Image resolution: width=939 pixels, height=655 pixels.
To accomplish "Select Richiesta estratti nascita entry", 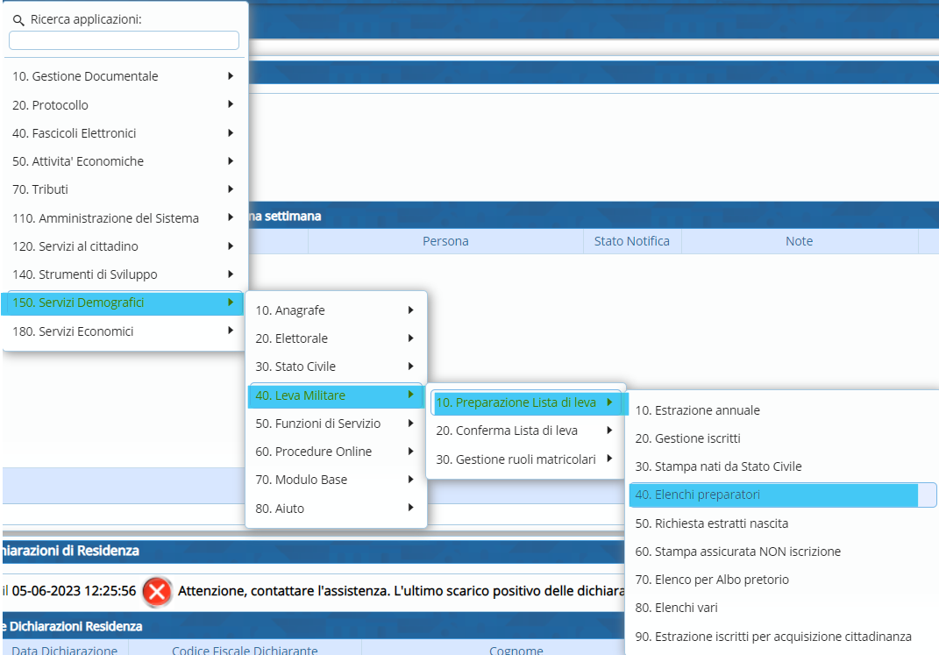I will point(711,523).
